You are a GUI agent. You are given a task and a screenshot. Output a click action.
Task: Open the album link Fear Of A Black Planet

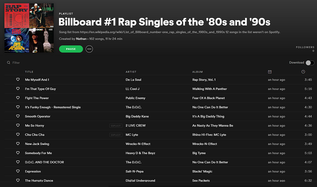click(x=209, y=98)
